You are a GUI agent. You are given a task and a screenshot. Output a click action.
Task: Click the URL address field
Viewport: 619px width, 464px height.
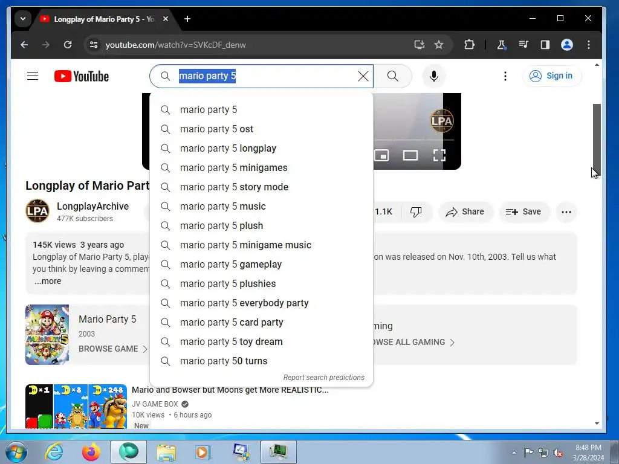(x=253, y=45)
